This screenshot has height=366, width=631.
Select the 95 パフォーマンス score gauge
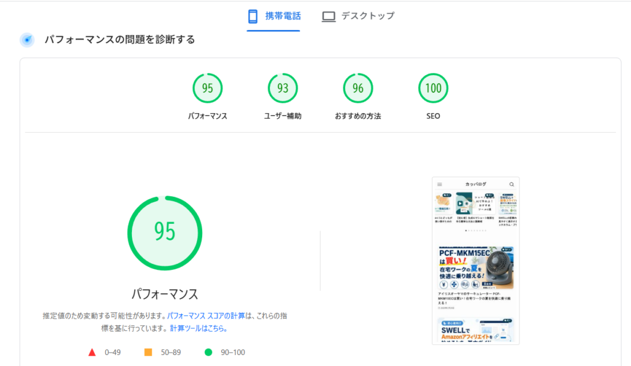click(207, 88)
